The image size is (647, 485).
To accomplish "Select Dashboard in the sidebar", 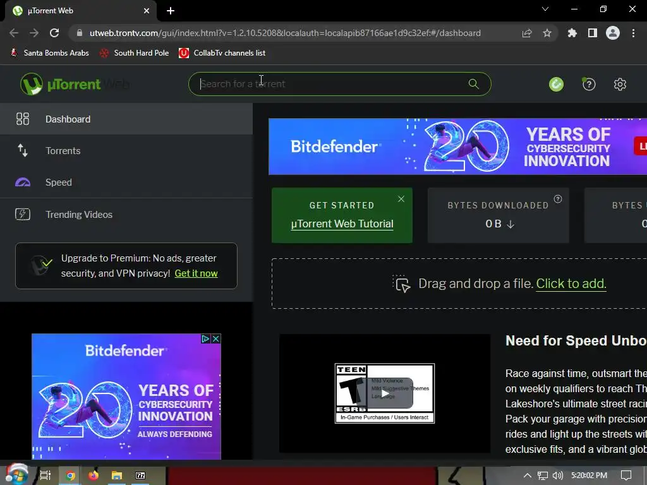I will click(126, 119).
